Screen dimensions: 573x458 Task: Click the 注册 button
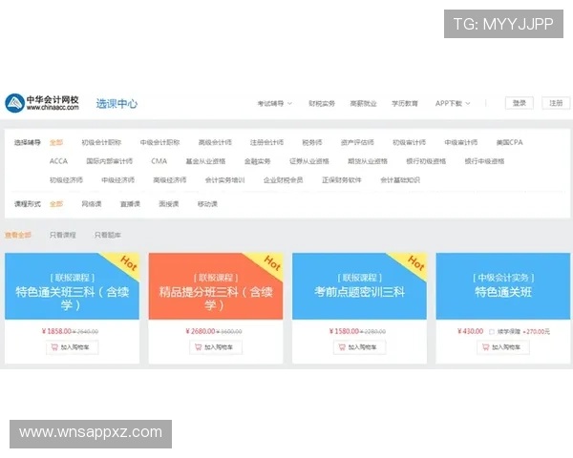click(x=556, y=103)
